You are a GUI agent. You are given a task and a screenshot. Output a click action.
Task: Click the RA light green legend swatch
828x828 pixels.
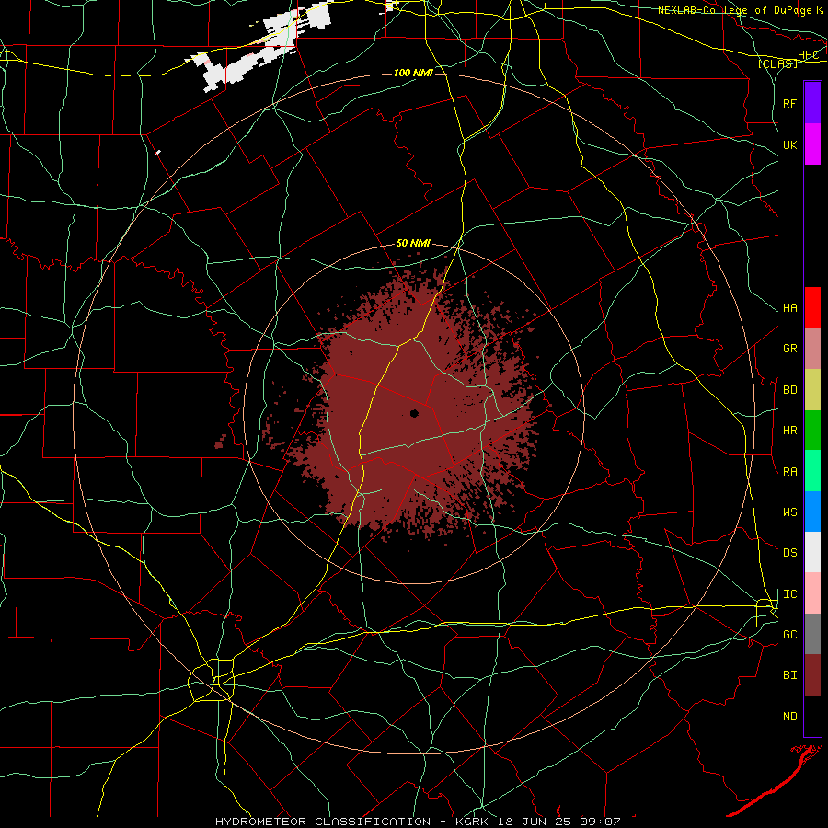tap(812, 471)
